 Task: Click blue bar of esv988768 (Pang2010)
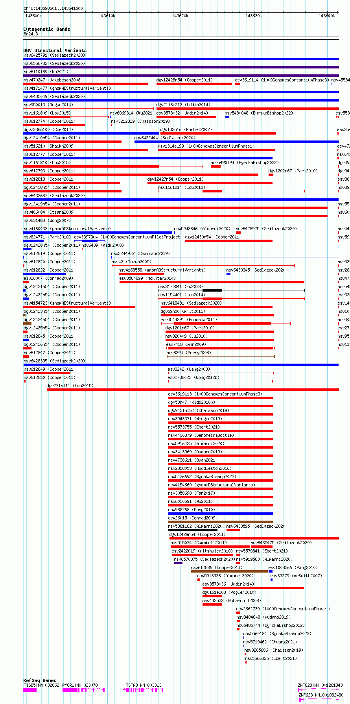[221, 514]
